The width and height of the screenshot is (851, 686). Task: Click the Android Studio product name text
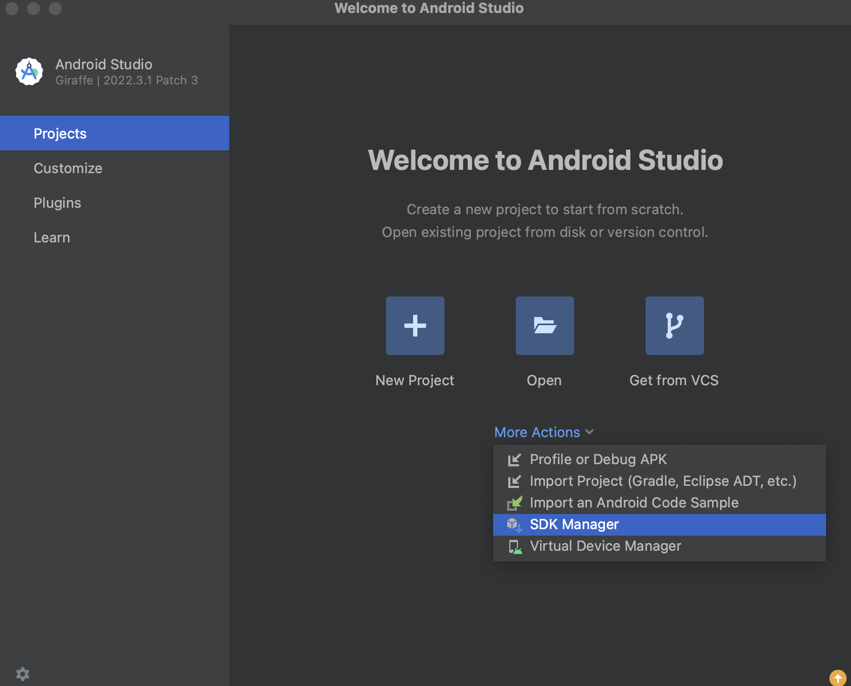104,64
